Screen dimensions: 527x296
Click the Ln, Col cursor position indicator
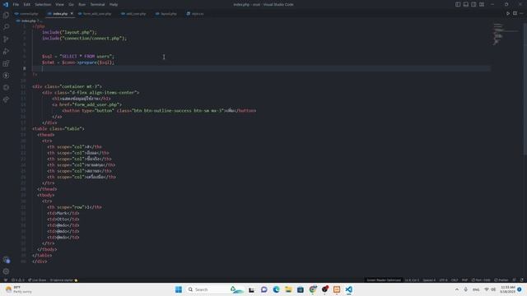[x=412, y=280]
